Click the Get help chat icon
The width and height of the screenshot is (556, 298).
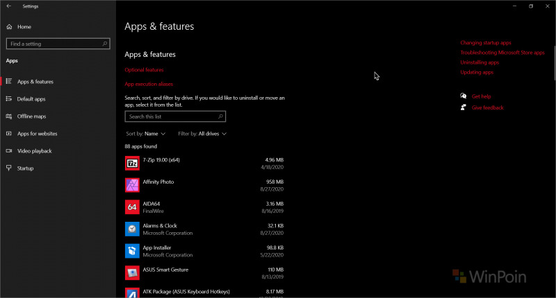(464, 96)
